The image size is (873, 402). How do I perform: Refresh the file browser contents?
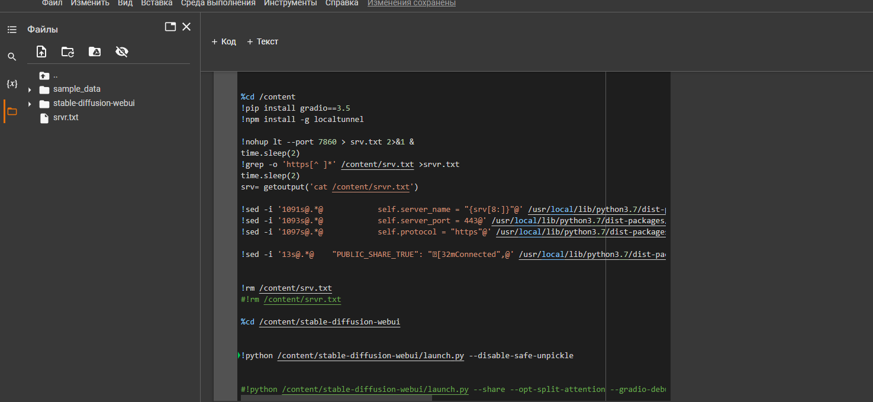coord(67,52)
